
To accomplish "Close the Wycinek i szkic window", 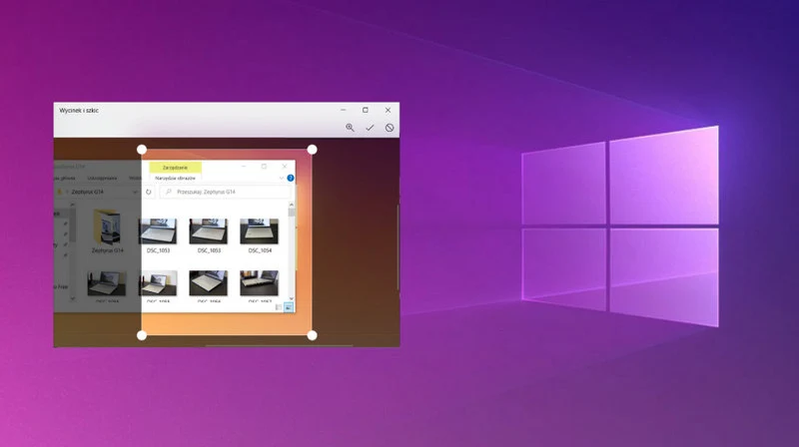I will pos(388,110).
